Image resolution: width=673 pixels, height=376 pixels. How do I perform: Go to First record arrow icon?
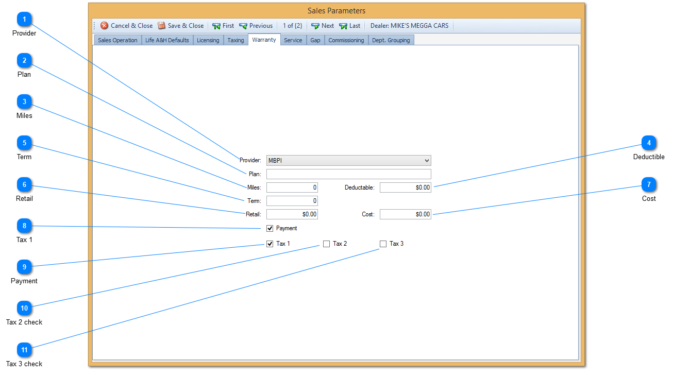pos(216,26)
